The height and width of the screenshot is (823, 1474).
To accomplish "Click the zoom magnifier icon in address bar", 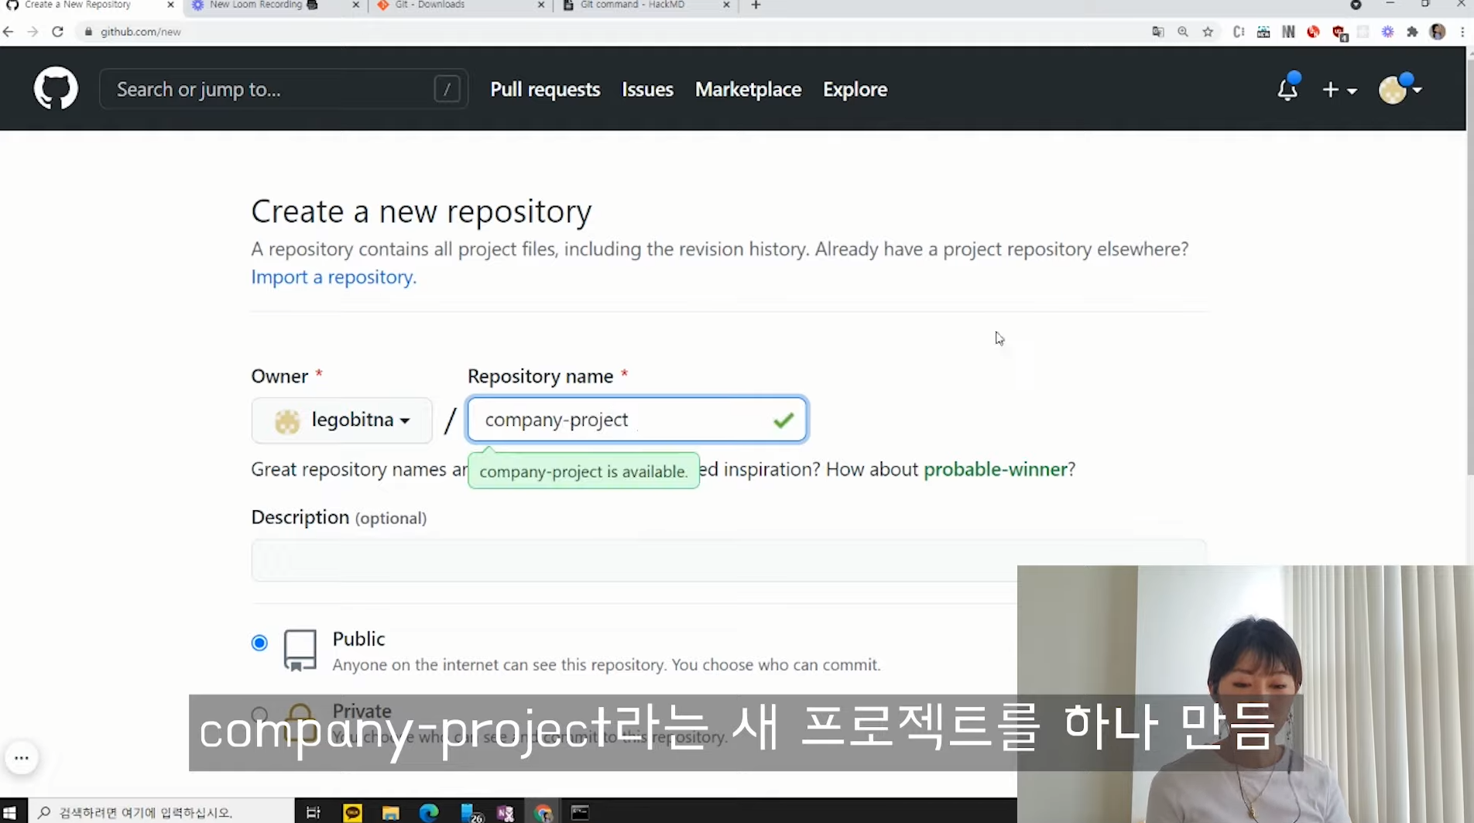I will pyautogui.click(x=1183, y=32).
